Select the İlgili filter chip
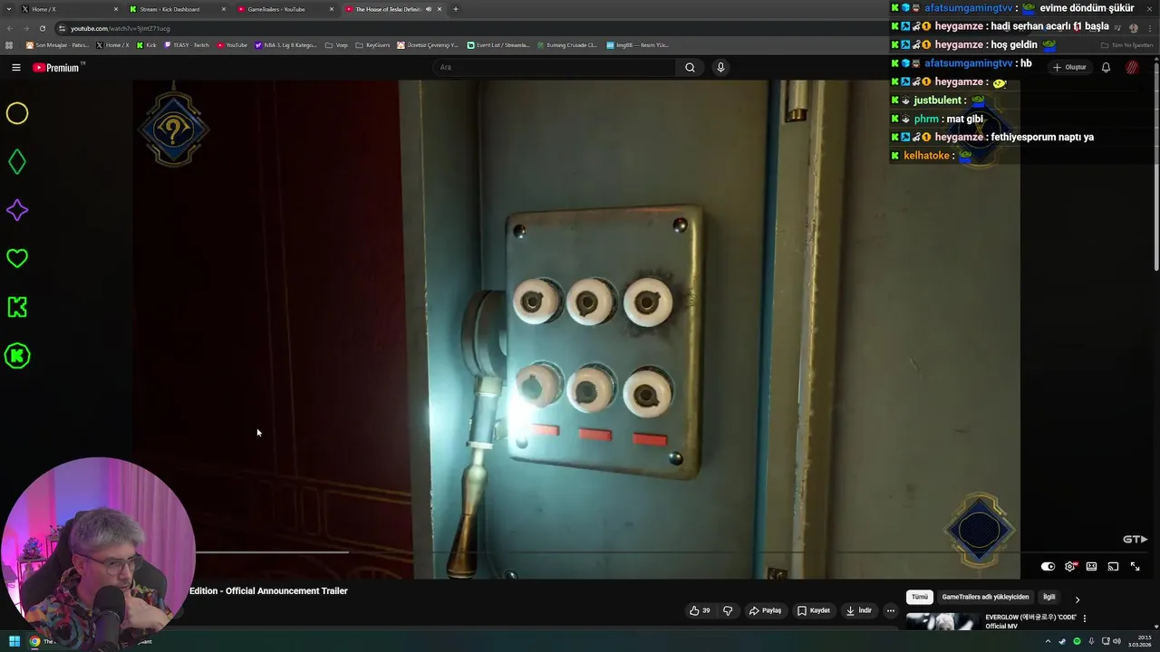The height and width of the screenshot is (652, 1160). click(1049, 598)
